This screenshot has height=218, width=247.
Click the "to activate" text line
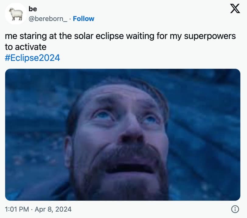click(x=26, y=47)
